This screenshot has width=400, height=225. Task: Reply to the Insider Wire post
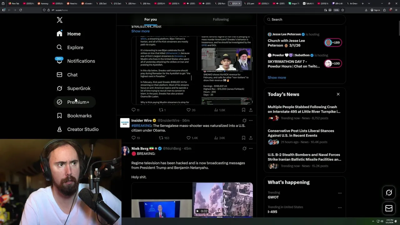[136, 138]
